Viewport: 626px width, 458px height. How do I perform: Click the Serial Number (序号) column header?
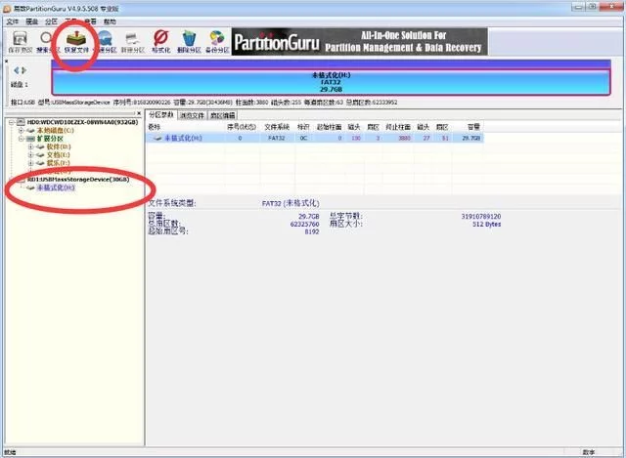click(x=242, y=127)
